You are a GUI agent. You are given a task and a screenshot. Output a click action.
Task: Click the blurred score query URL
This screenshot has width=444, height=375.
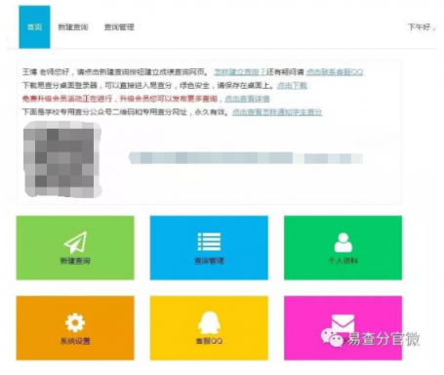[246, 158]
